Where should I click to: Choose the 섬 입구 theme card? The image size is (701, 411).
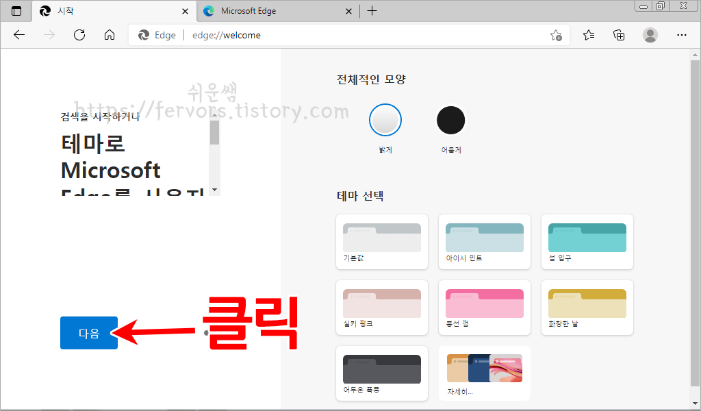coord(587,242)
